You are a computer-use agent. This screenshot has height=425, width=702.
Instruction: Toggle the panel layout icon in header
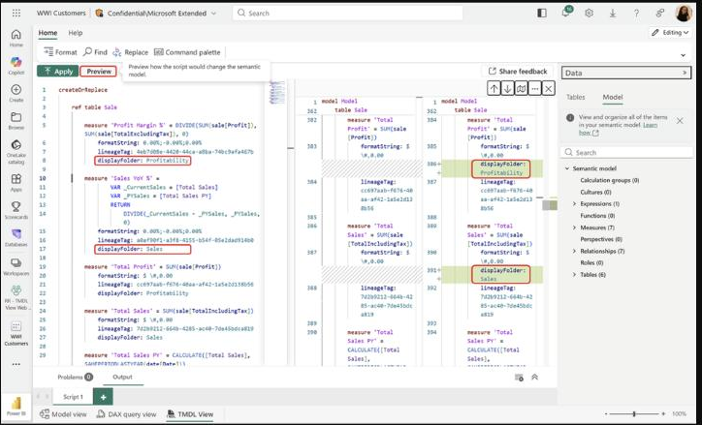click(x=542, y=13)
